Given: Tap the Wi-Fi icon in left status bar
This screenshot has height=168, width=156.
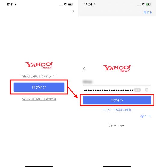Looking at the screenshot, I should pyautogui.click(x=65, y=4).
